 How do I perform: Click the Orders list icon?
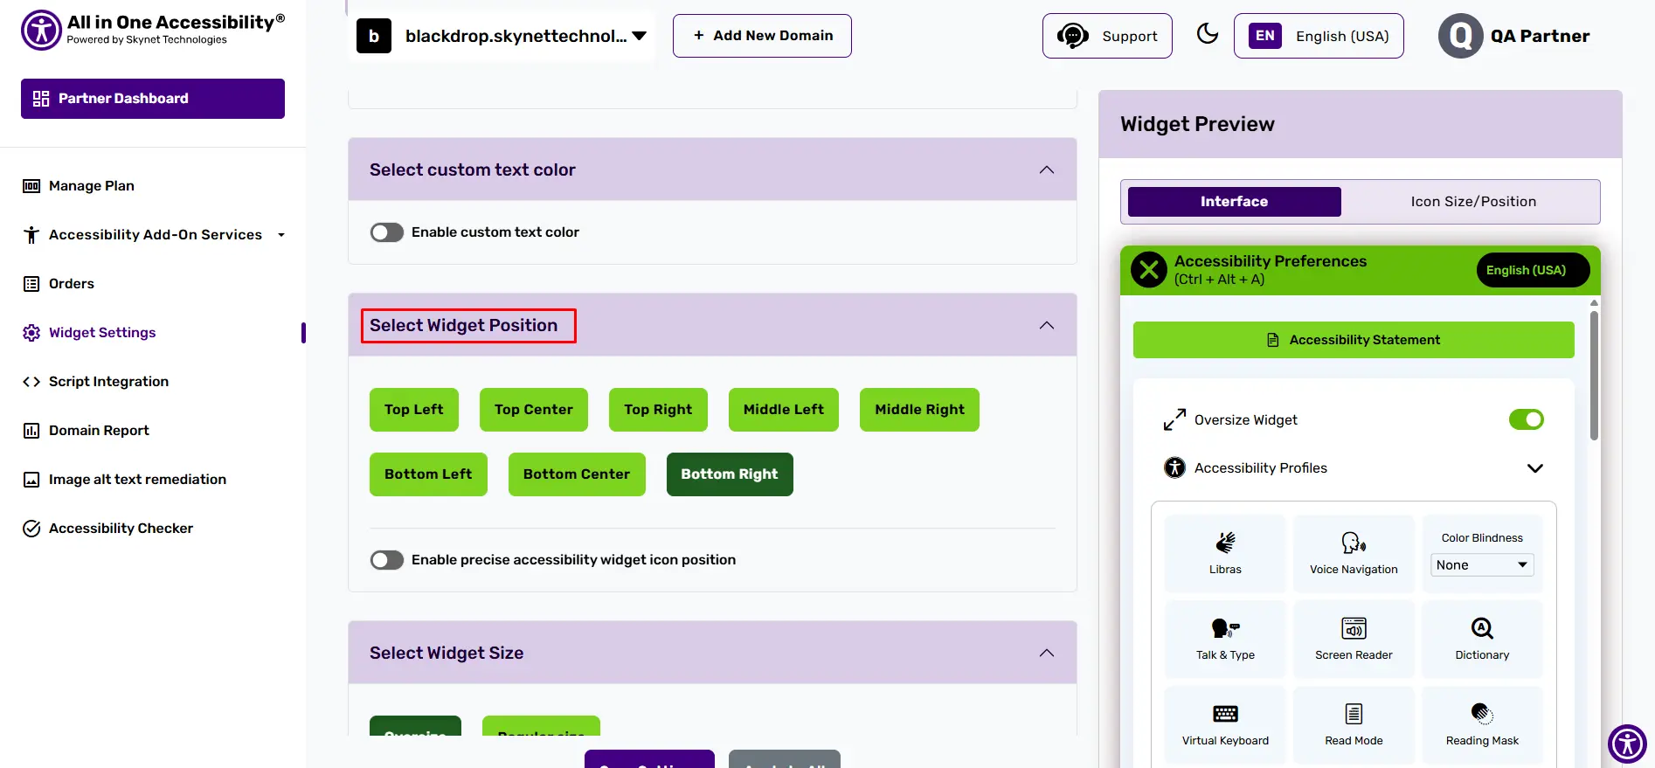coord(31,284)
